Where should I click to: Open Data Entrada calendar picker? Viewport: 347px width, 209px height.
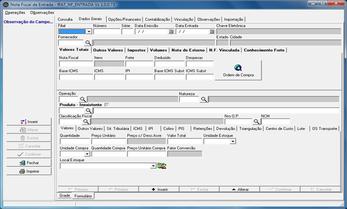coord(212,32)
